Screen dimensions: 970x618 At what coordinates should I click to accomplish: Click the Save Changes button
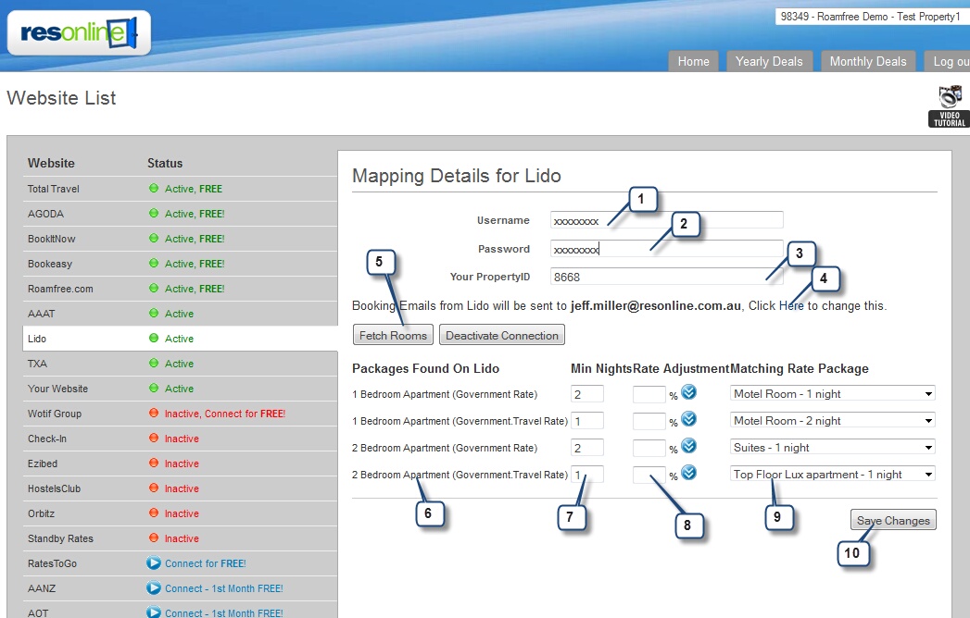point(893,520)
